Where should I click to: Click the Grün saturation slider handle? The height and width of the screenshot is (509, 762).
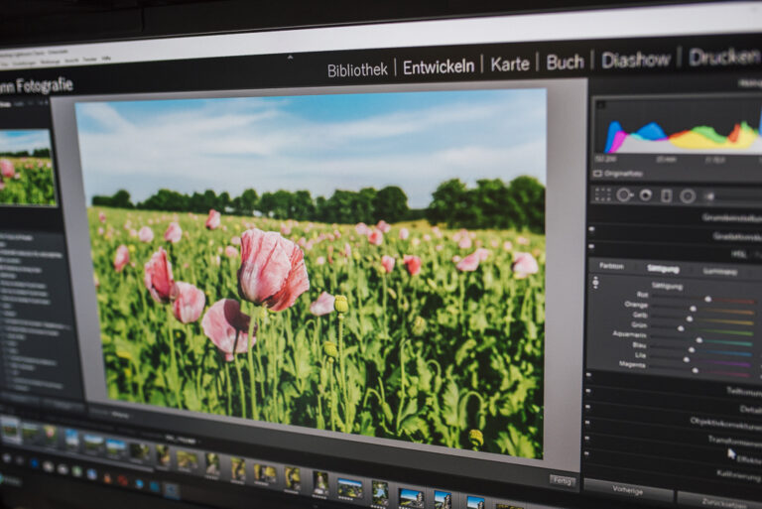681,328
